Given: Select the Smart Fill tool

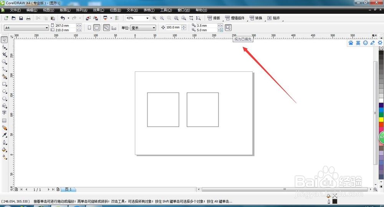Looking at the screenshot, I should [x=4, y=76].
